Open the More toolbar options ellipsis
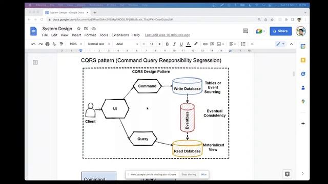The image size is (328, 184). (253, 44)
